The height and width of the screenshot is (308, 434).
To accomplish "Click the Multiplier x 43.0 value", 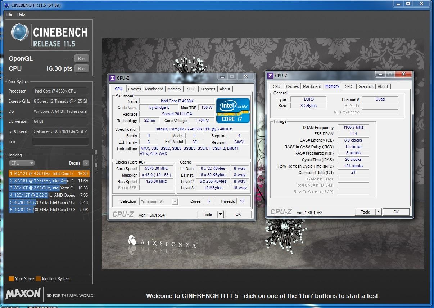I will click(x=157, y=175).
